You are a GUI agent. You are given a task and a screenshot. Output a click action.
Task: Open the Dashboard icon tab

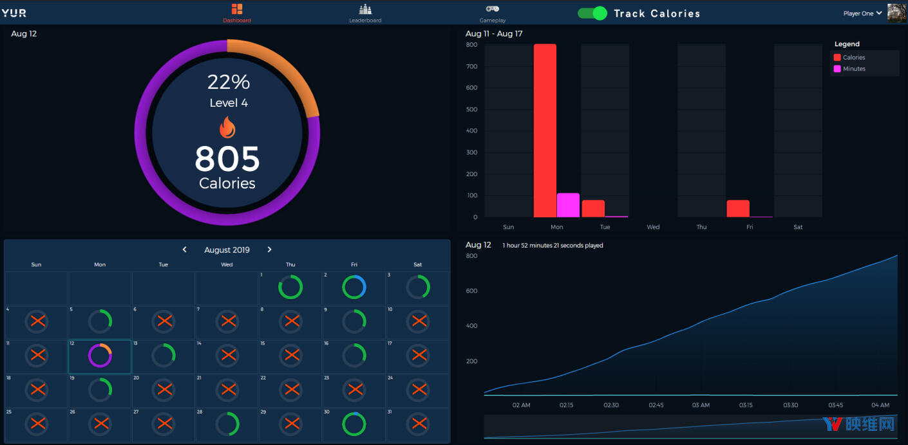pyautogui.click(x=237, y=9)
